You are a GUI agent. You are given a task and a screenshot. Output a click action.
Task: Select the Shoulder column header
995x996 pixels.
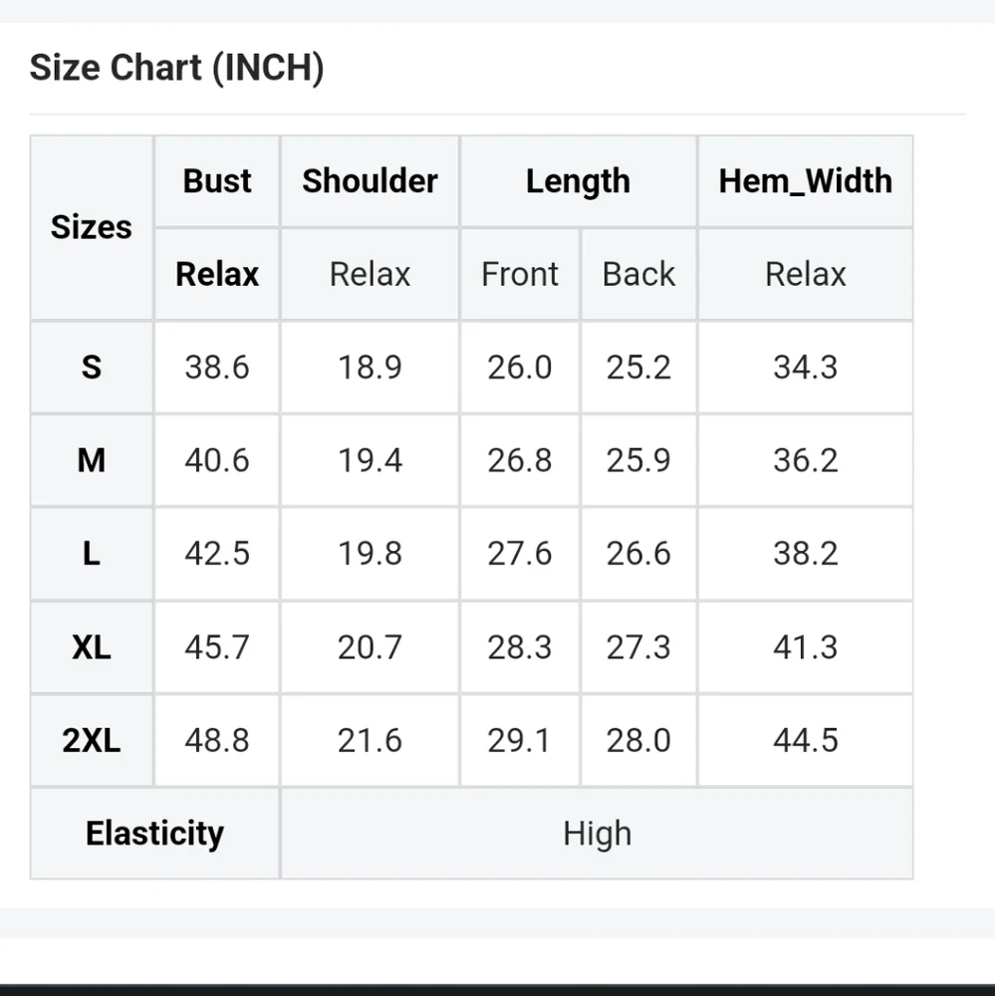370,181
